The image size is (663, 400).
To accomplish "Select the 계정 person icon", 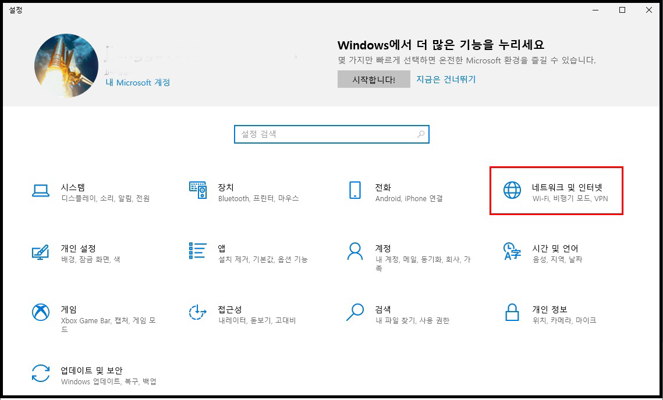I will [x=354, y=251].
